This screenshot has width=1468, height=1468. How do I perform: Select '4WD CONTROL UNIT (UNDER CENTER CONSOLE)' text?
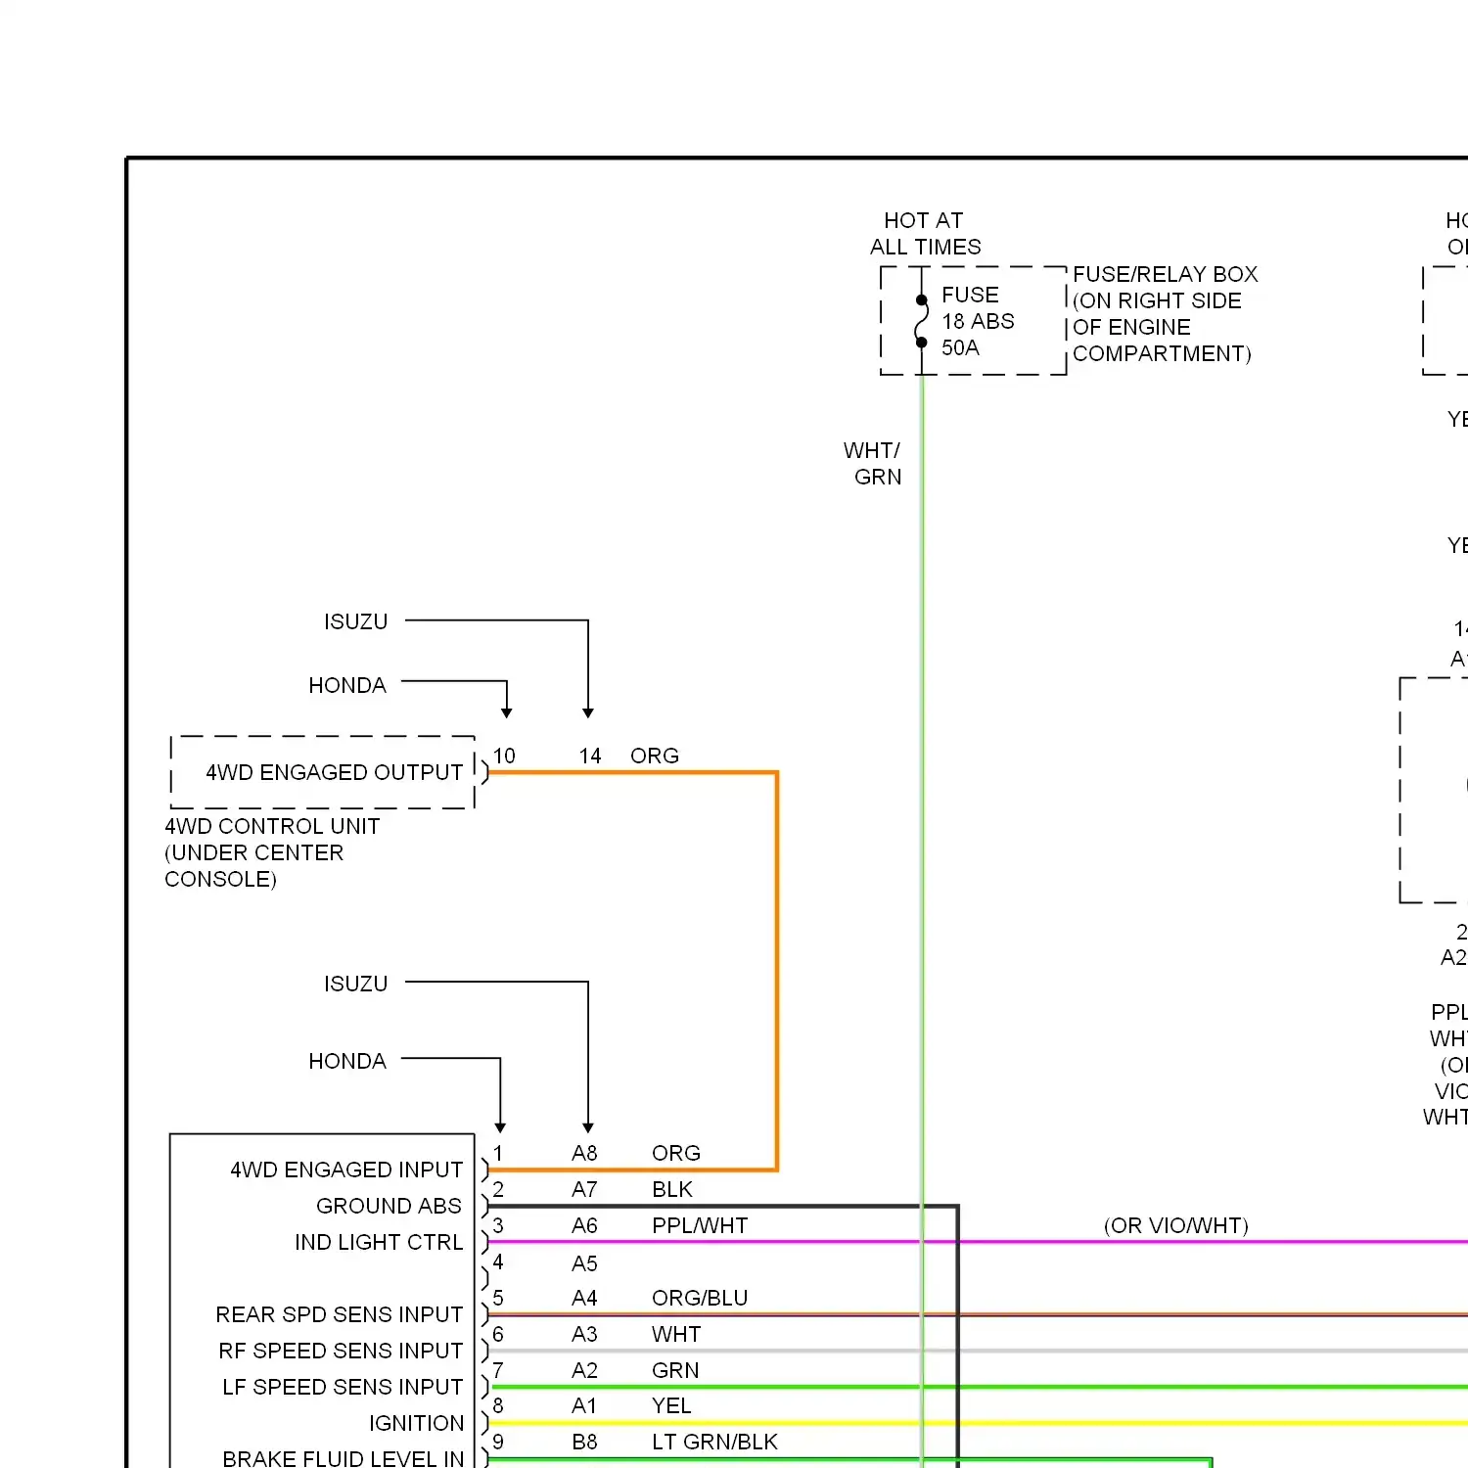tap(272, 852)
